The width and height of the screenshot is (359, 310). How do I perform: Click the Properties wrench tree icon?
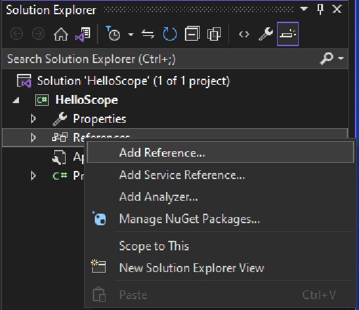(x=60, y=119)
